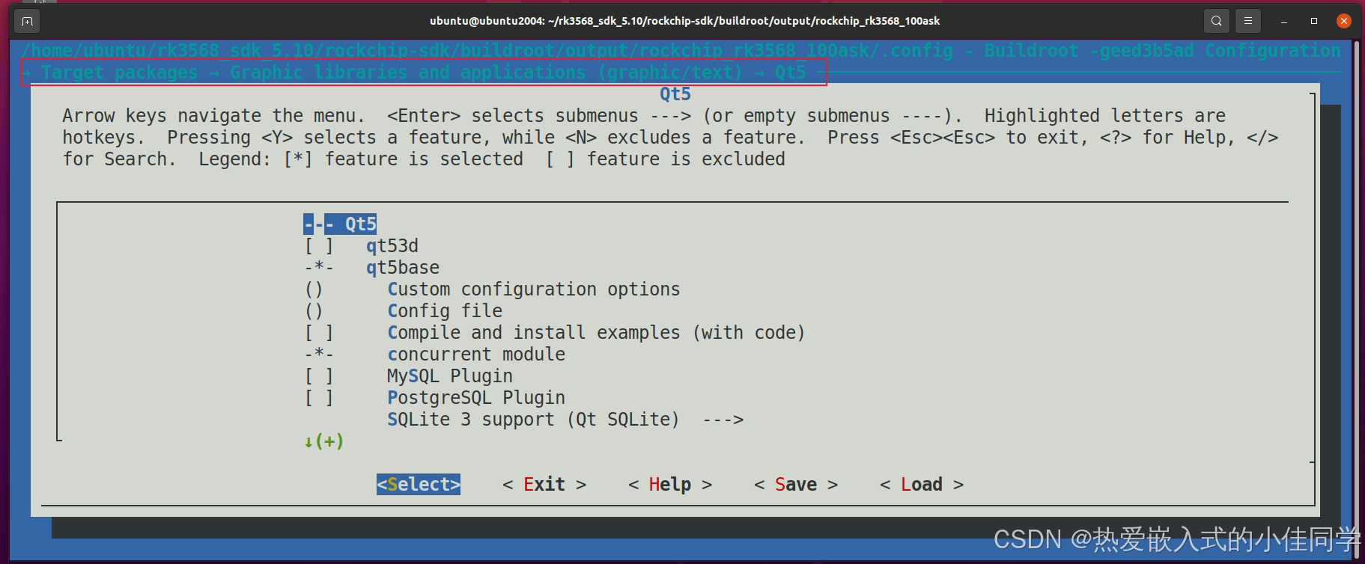Select the concurrent module marker

coord(319,355)
